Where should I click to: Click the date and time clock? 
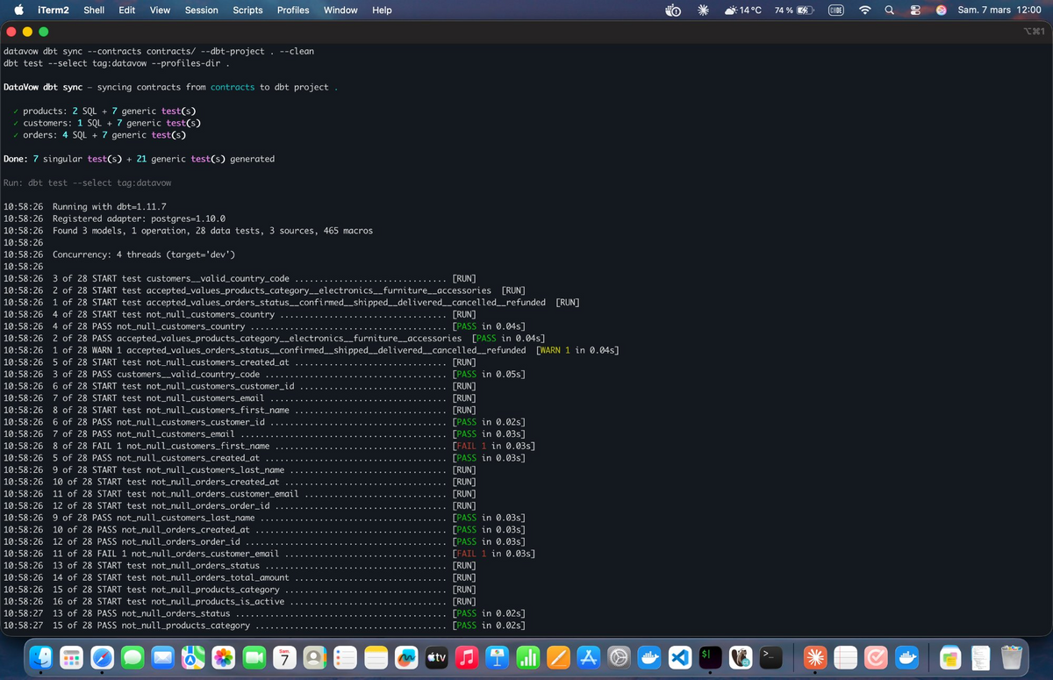tap(999, 10)
